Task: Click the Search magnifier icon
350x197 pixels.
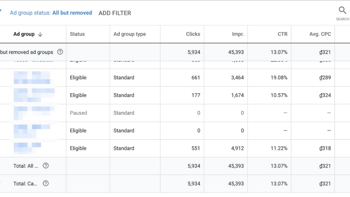Action: click(x=342, y=11)
